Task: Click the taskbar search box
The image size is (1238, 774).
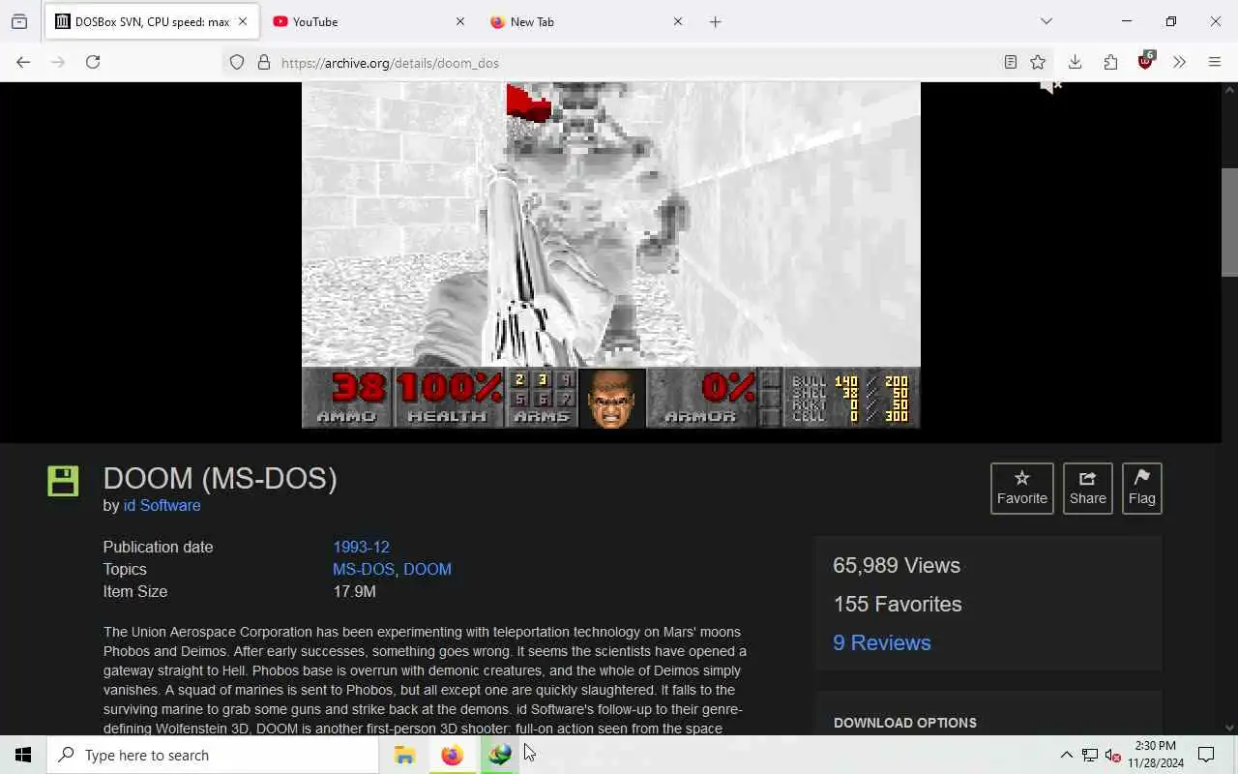Action: coord(213,755)
